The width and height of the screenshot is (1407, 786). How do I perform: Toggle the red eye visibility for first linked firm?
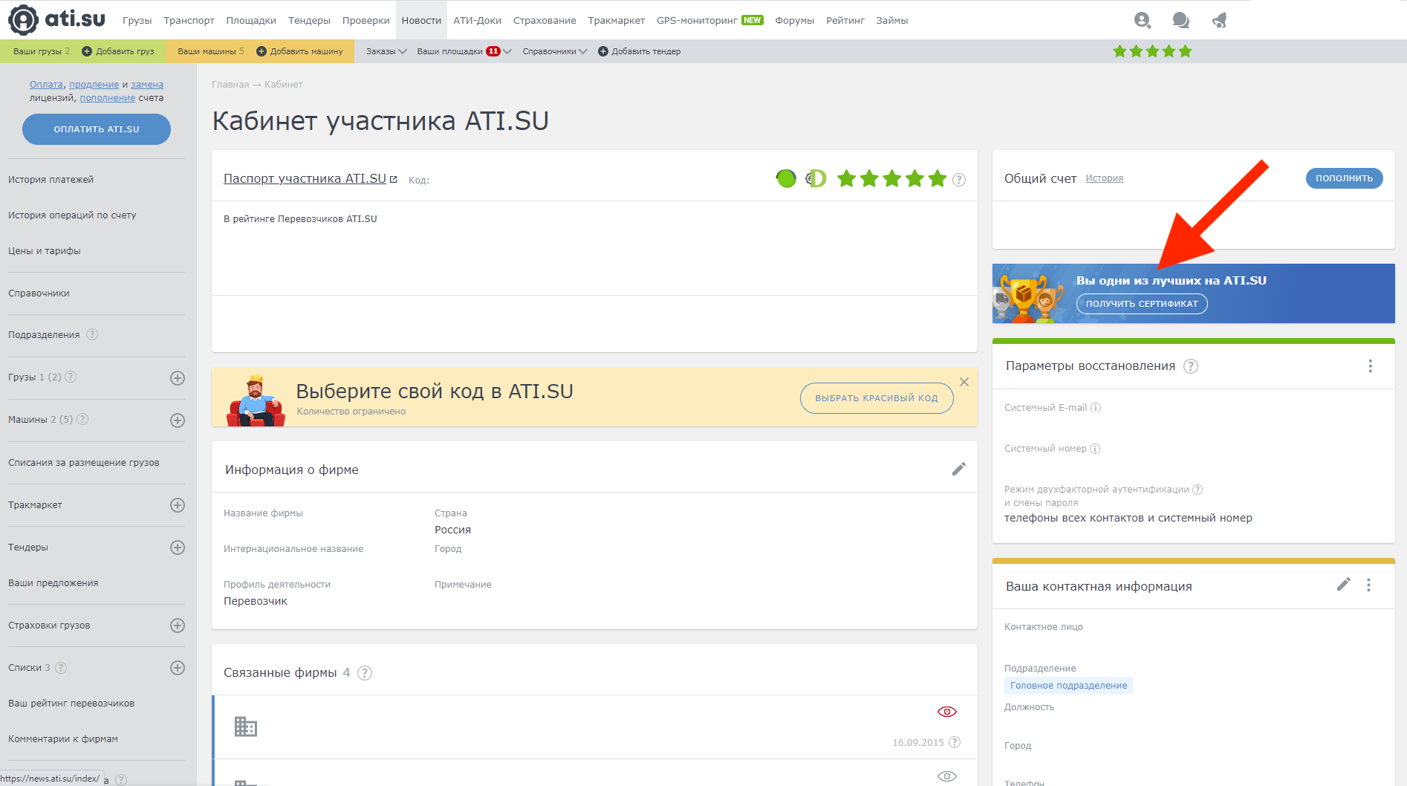pos(947,712)
